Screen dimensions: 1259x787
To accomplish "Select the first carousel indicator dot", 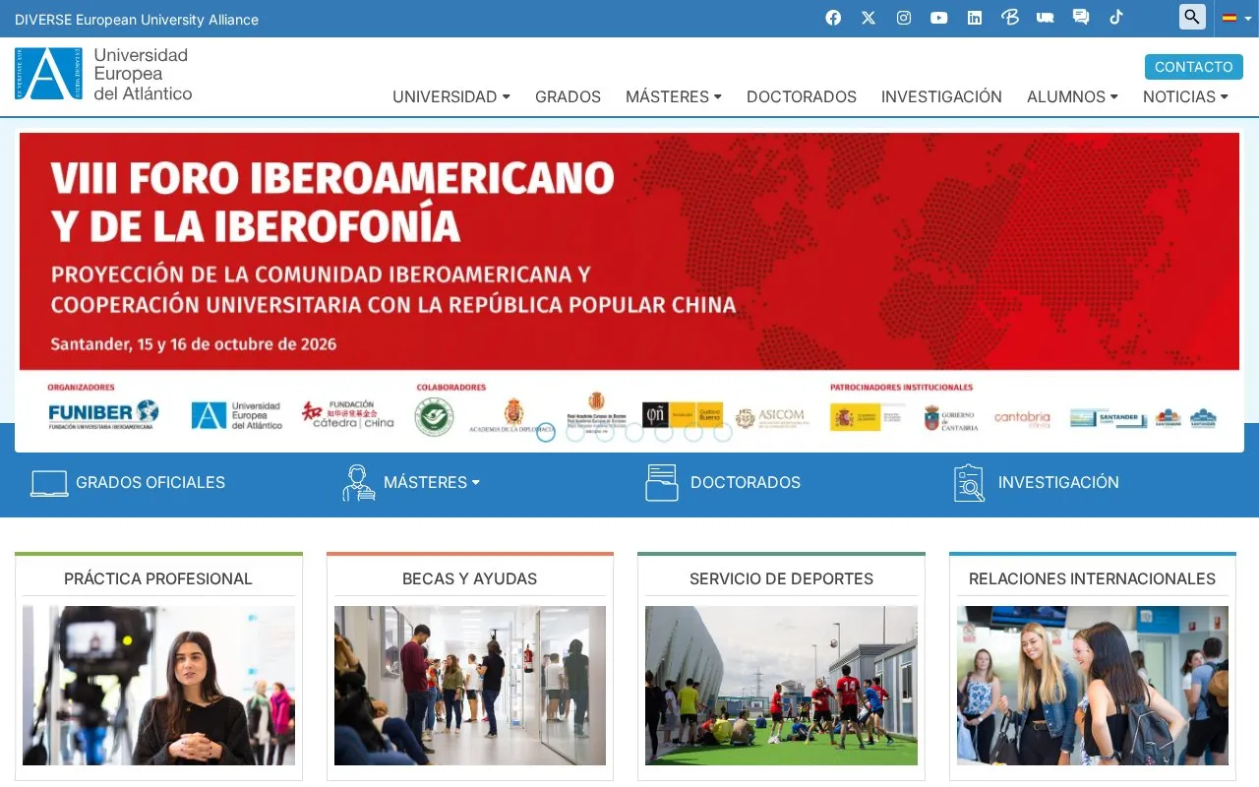I will point(546,432).
